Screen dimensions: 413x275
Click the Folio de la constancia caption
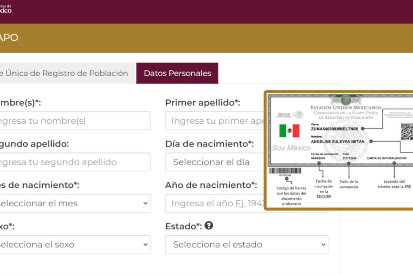[x=349, y=184]
